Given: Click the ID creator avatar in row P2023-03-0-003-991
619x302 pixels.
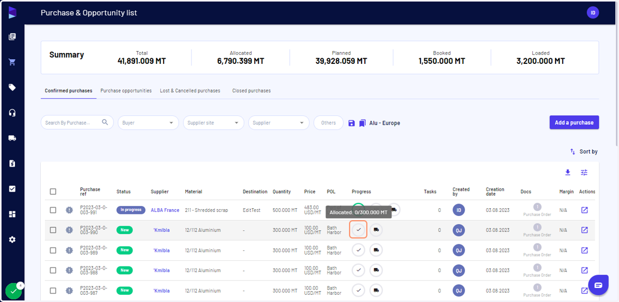Looking at the screenshot, I should pyautogui.click(x=459, y=210).
